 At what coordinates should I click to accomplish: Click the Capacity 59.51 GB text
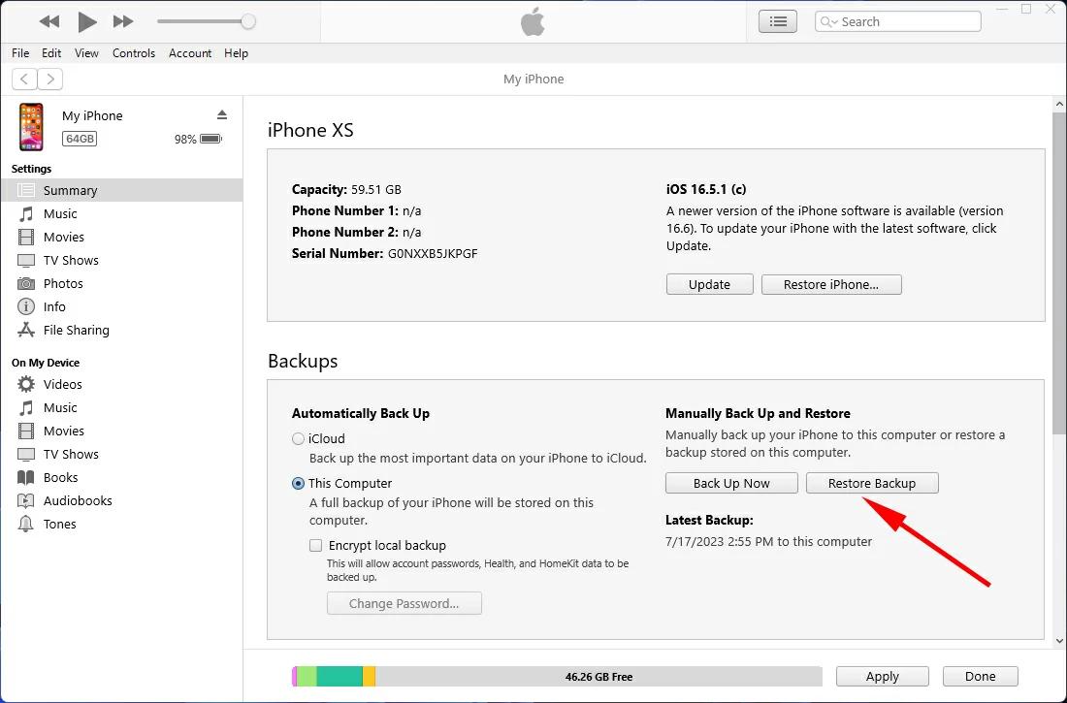click(x=346, y=190)
